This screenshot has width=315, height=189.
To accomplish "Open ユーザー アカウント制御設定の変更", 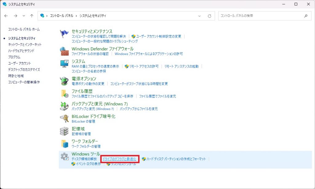I will [159, 36].
